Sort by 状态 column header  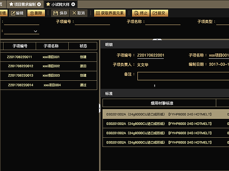pyautogui.click(x=83, y=46)
